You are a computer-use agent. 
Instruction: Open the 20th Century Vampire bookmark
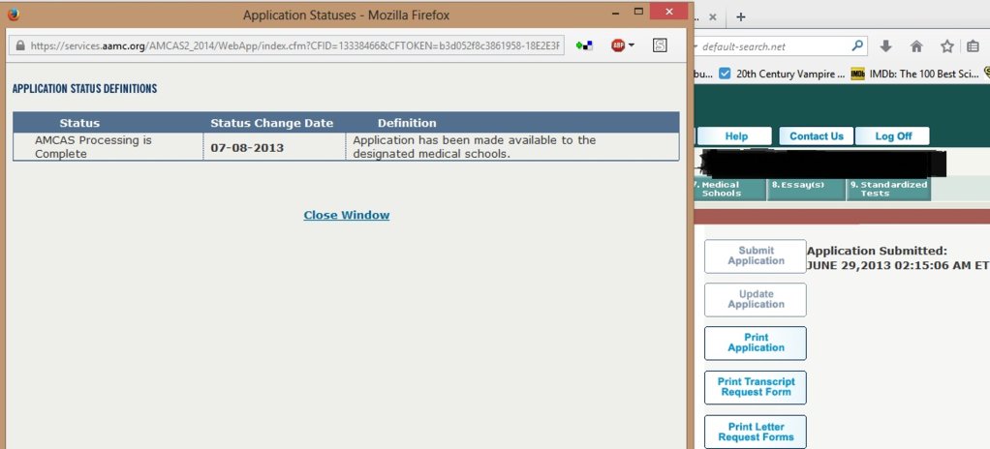pyautogui.click(x=783, y=74)
